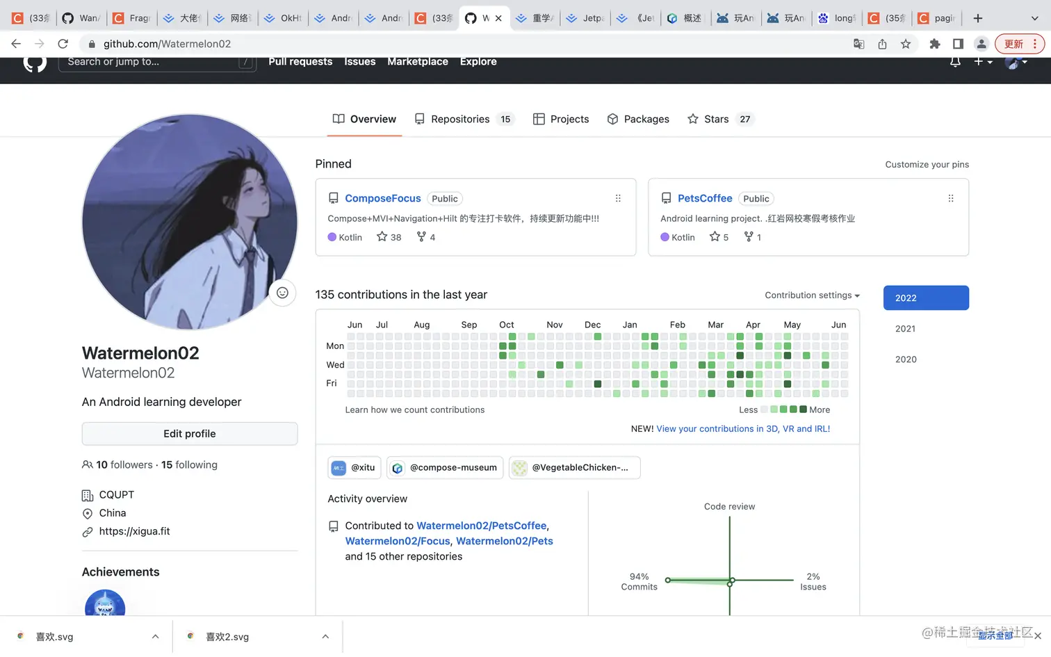Click Edit profile button

[x=190, y=434]
